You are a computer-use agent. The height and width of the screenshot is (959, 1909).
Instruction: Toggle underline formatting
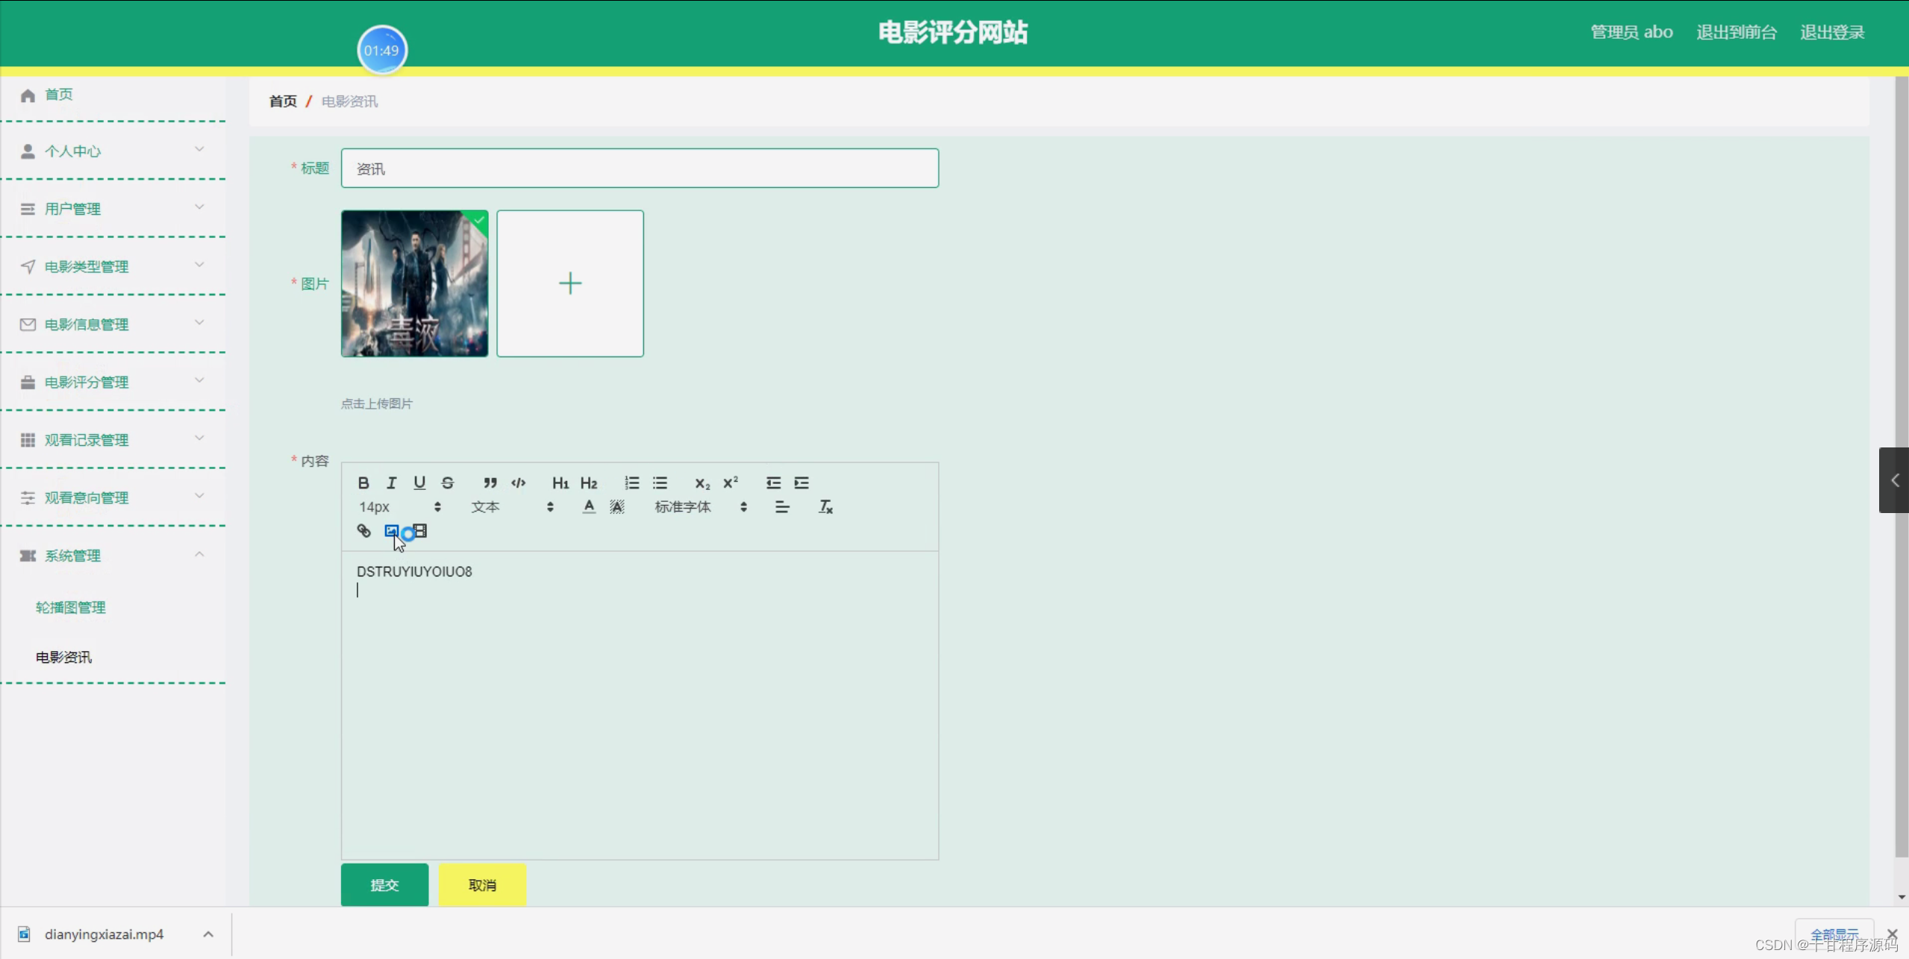(x=419, y=482)
